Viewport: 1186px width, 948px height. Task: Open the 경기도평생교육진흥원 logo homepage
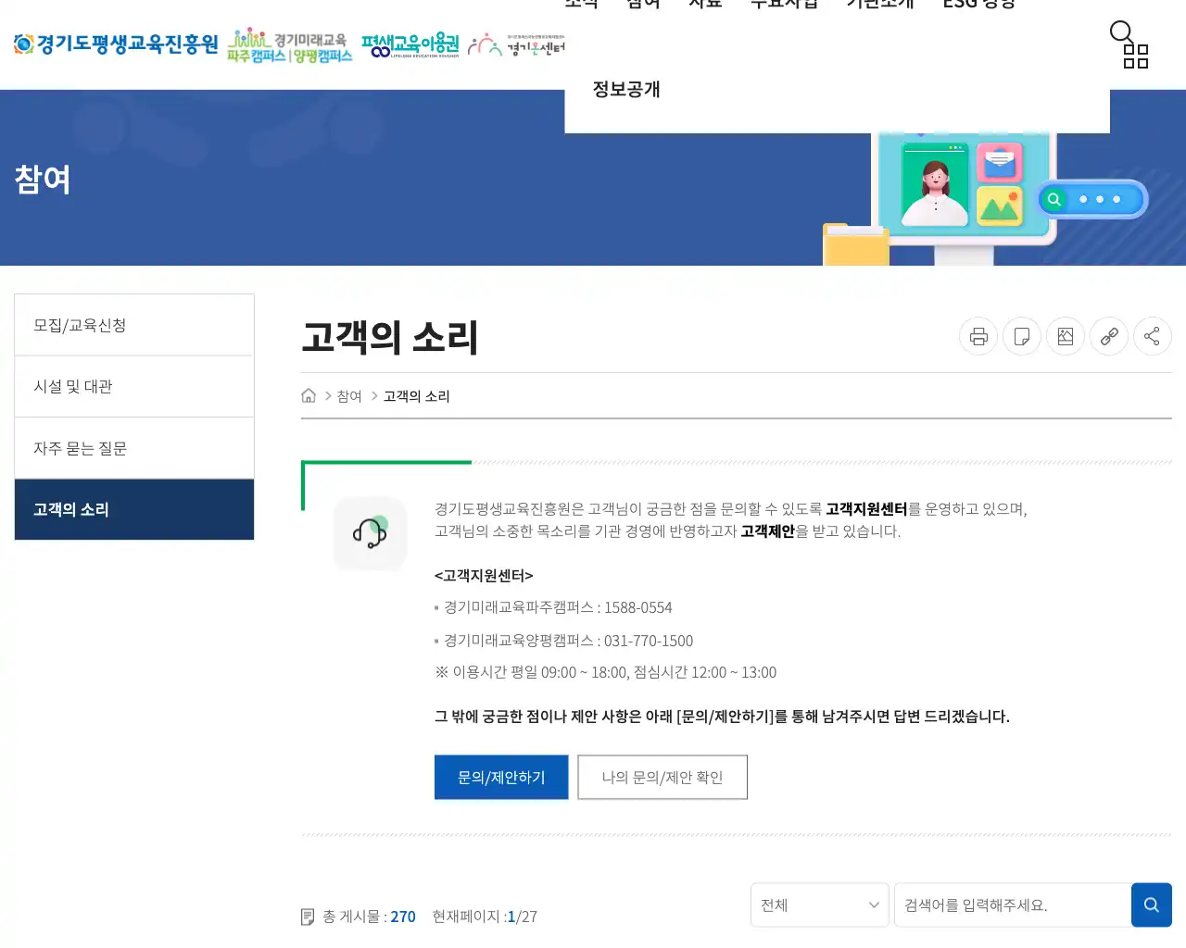point(116,44)
